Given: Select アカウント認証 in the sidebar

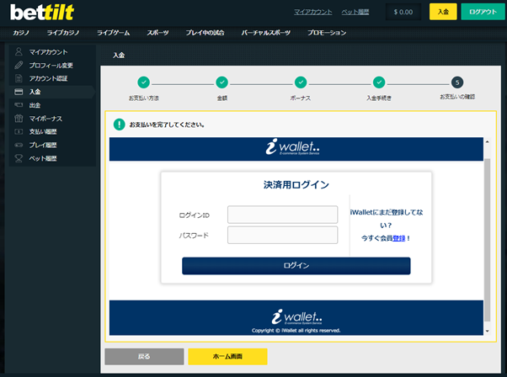Looking at the screenshot, I should [x=49, y=78].
